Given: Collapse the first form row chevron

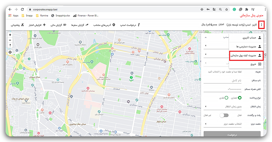Looking at the screenshot, I should [206, 37].
